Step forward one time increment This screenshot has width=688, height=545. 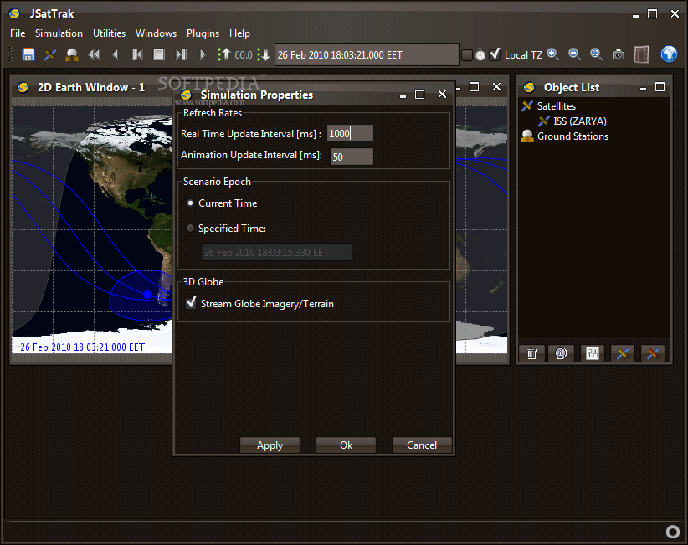pos(181,55)
